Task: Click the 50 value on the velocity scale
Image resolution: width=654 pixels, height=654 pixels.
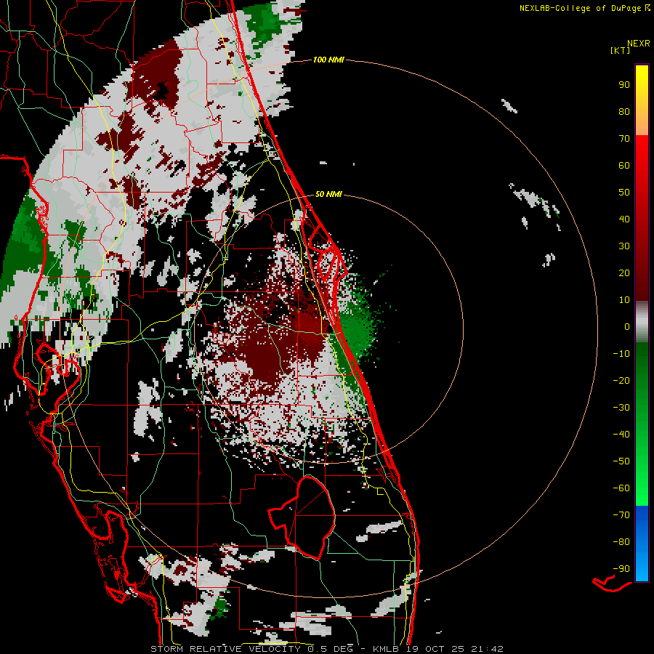Action: (x=624, y=193)
